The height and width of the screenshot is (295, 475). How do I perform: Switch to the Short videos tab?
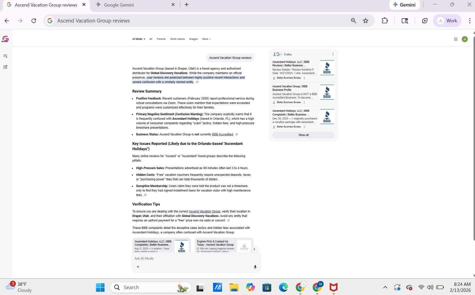click(177, 39)
